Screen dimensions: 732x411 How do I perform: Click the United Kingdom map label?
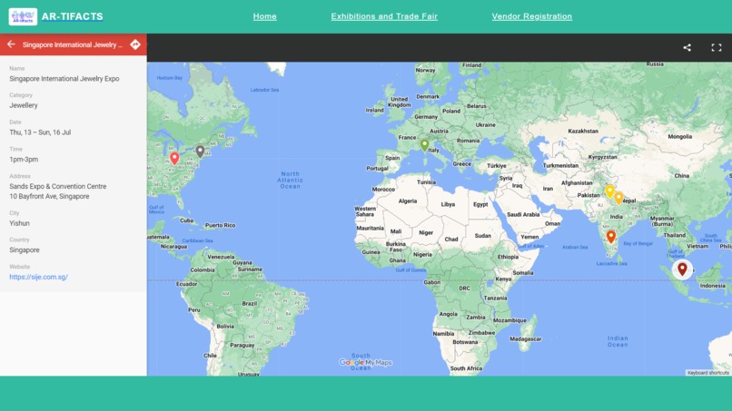(399, 103)
